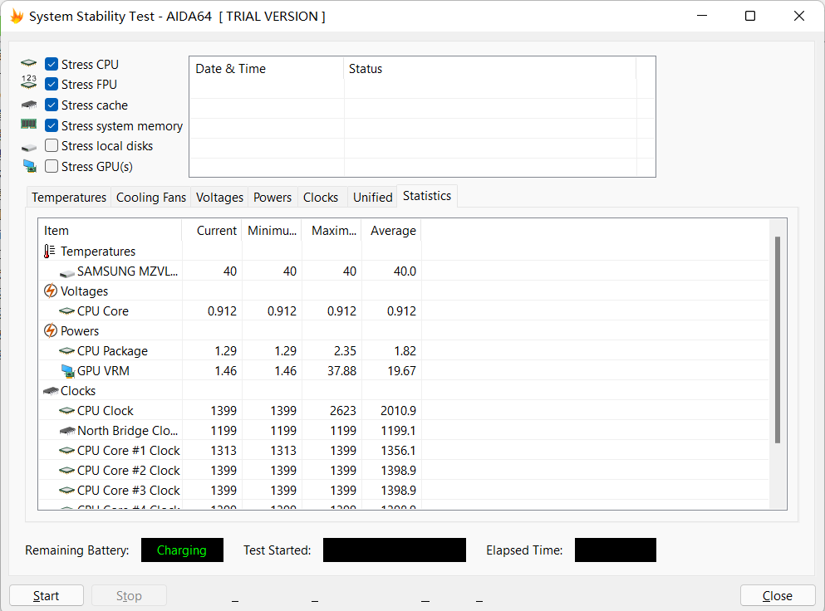The height and width of the screenshot is (611, 825).
Task: Open the Cooling Fans tab
Action: pyautogui.click(x=150, y=198)
